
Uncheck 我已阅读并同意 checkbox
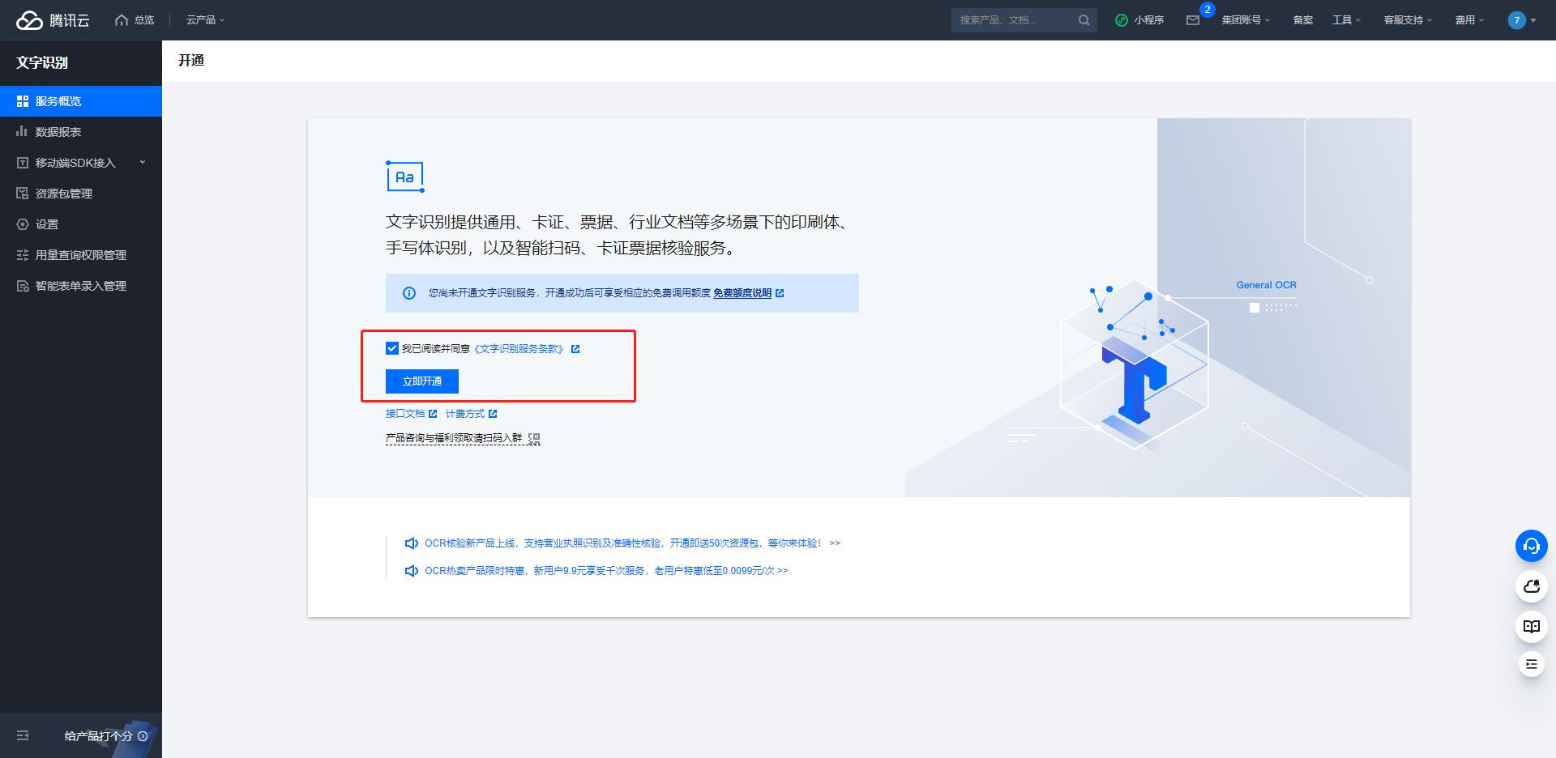392,348
